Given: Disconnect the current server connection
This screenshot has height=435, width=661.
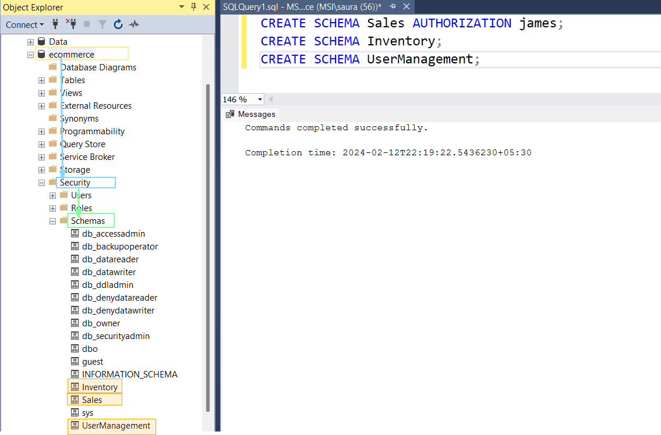Looking at the screenshot, I should pyautogui.click(x=72, y=24).
